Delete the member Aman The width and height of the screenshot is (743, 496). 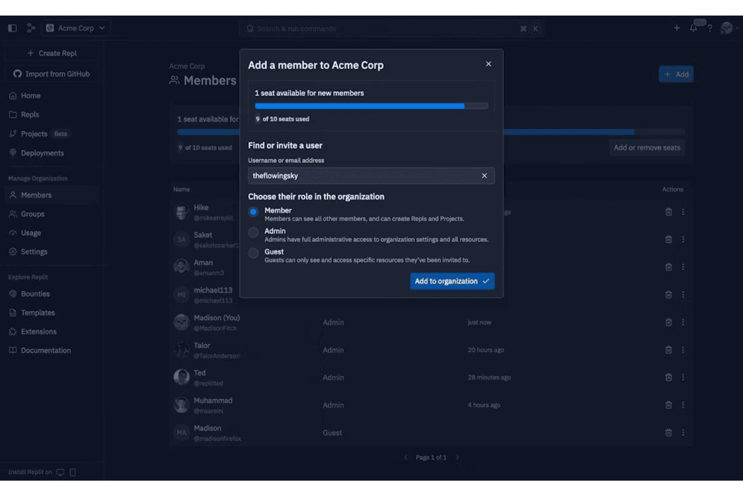669,267
